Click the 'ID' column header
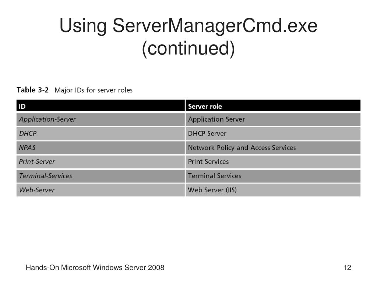 pyautogui.click(x=101, y=106)
